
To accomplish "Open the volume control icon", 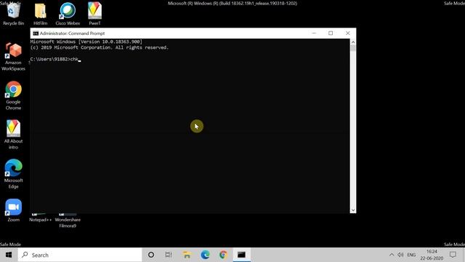I will point(400,255).
